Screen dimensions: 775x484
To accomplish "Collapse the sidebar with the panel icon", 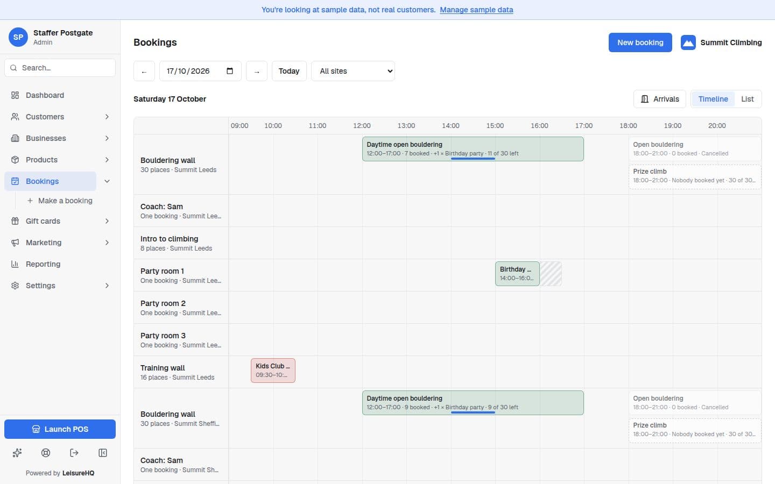I will [103, 453].
